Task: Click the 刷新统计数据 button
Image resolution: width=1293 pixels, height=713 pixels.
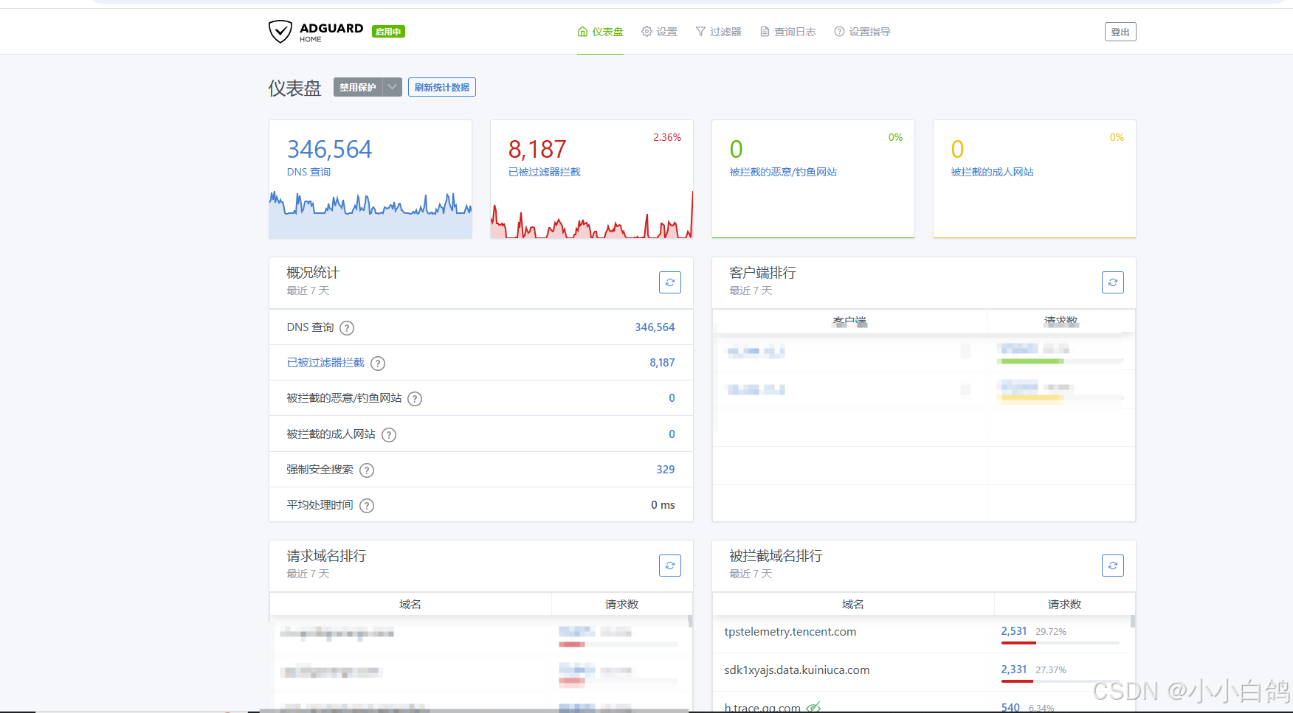Action: [441, 88]
